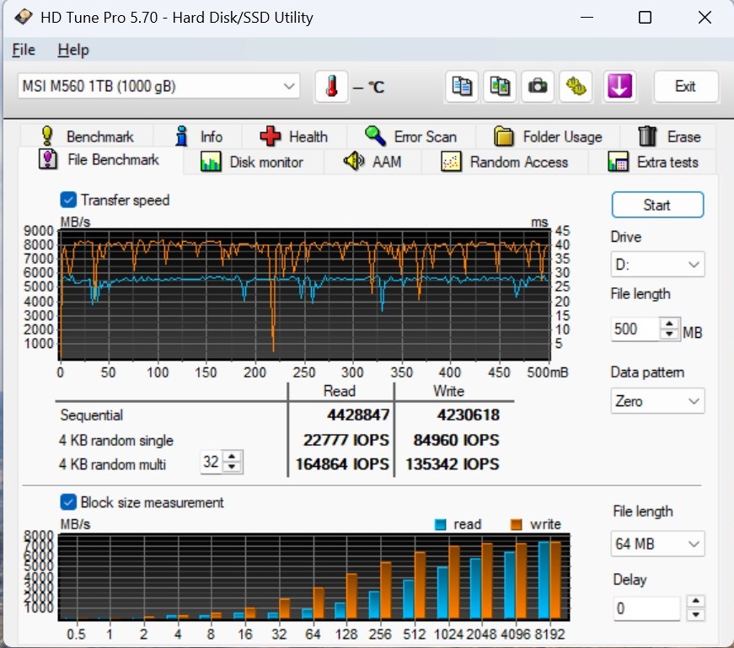734x648 pixels.
Task: Click the thermometer temperature icon
Action: (x=331, y=86)
